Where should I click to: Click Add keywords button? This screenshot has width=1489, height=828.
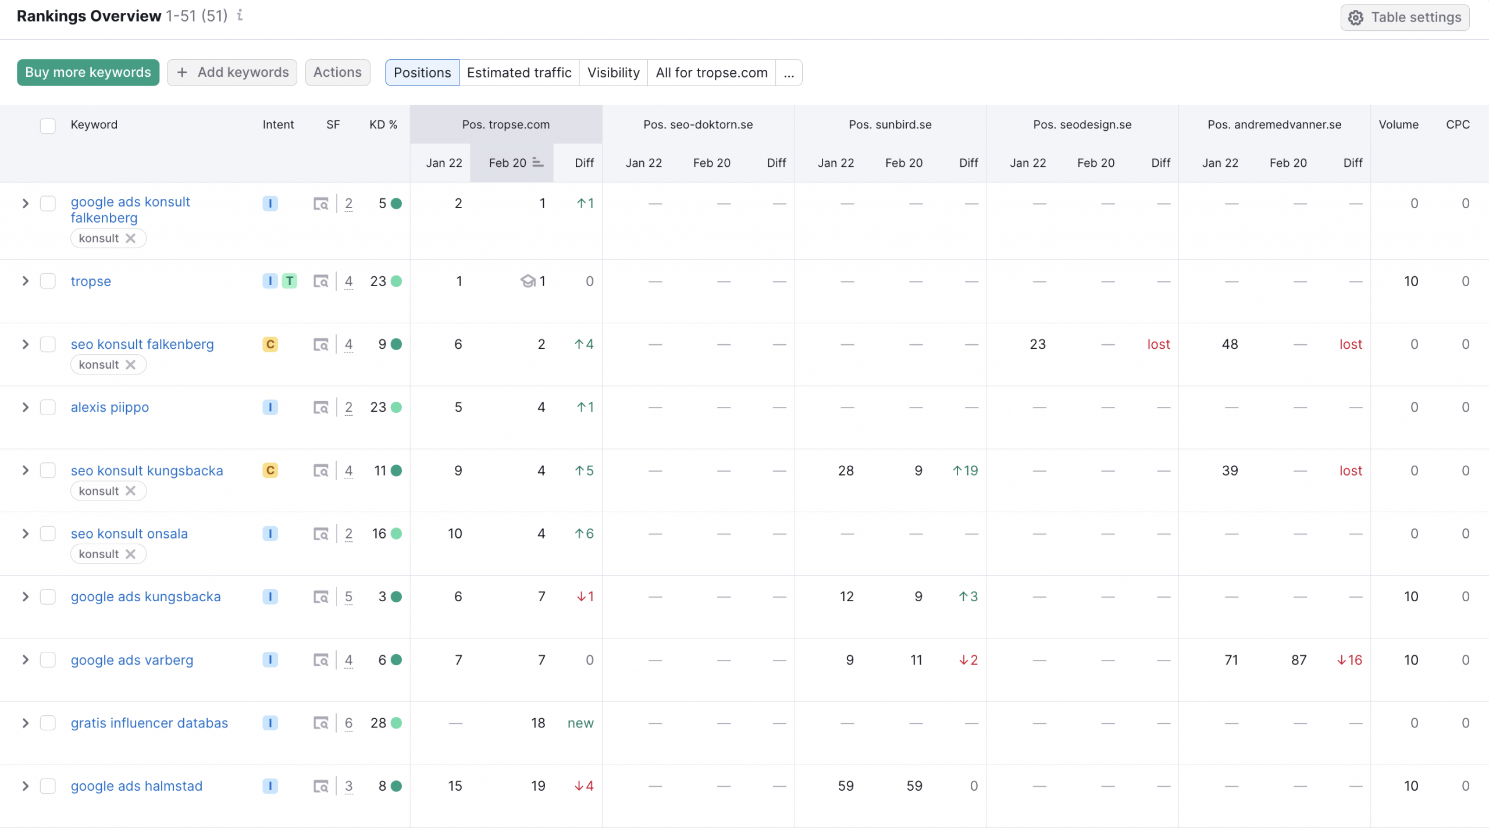[232, 73]
